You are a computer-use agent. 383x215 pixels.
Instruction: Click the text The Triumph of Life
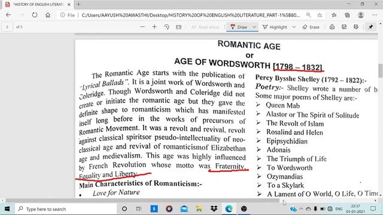click(x=297, y=159)
